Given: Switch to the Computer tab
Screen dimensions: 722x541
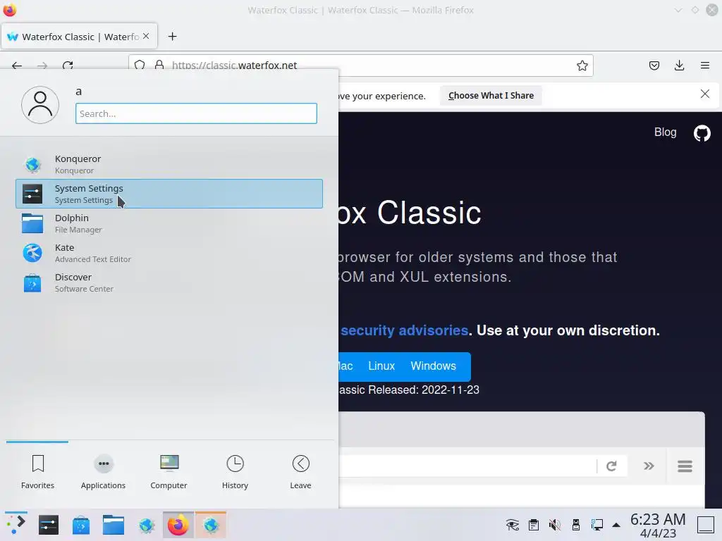Looking at the screenshot, I should [169, 472].
